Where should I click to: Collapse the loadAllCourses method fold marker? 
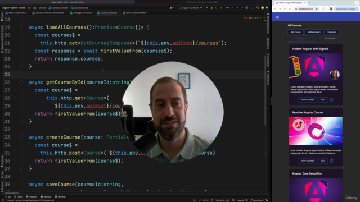(21, 27)
